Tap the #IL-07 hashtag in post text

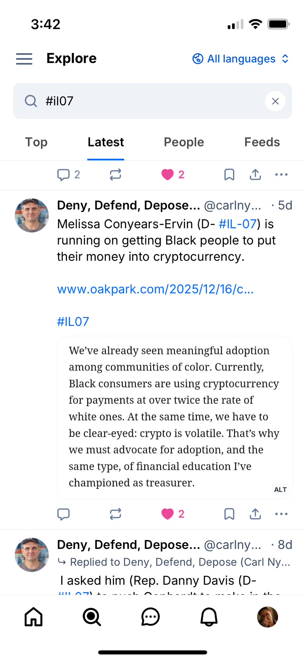pos(238,224)
